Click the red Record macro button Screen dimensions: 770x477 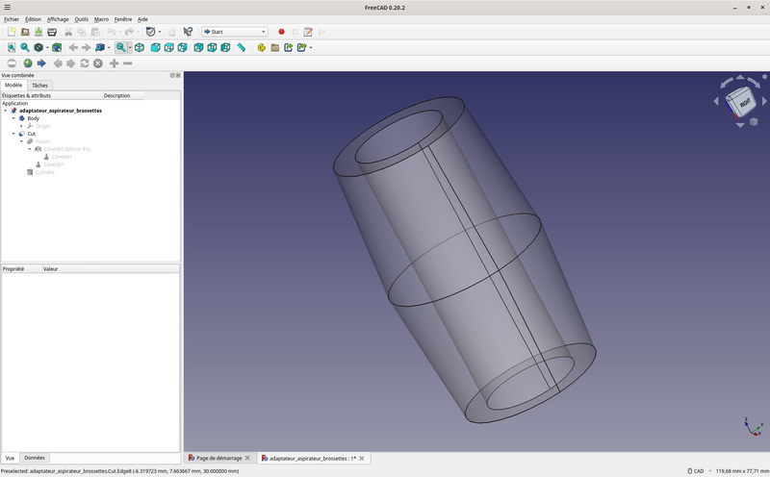(x=281, y=32)
